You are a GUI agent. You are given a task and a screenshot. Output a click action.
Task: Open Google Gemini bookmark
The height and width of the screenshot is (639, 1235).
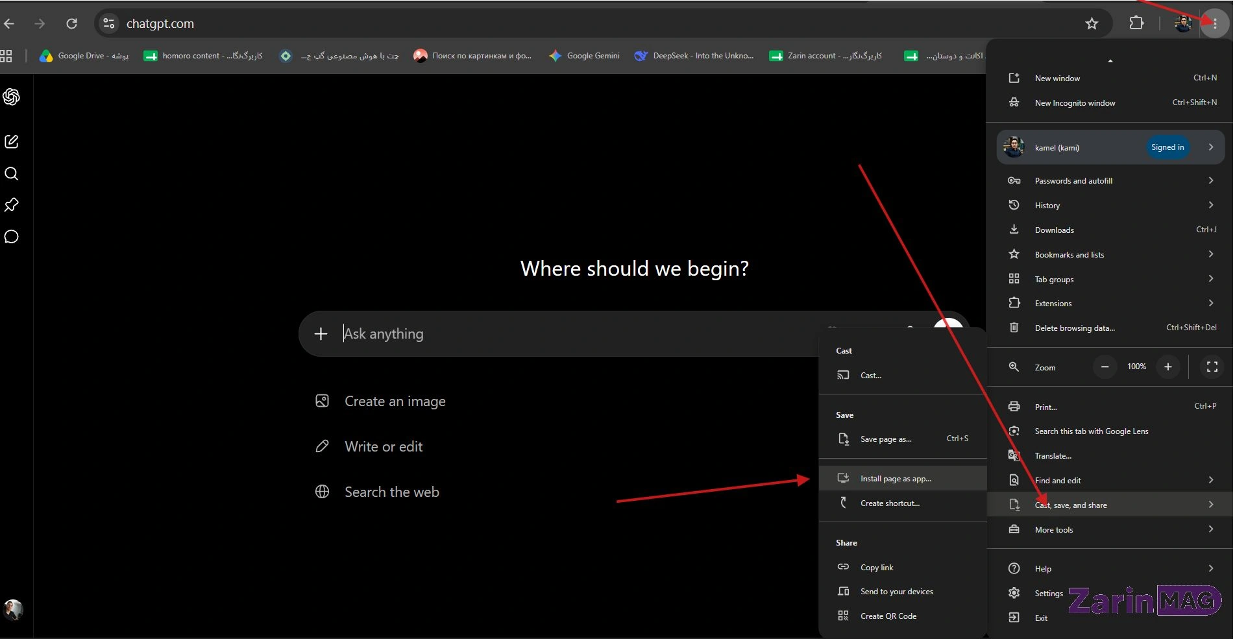pyautogui.click(x=583, y=56)
